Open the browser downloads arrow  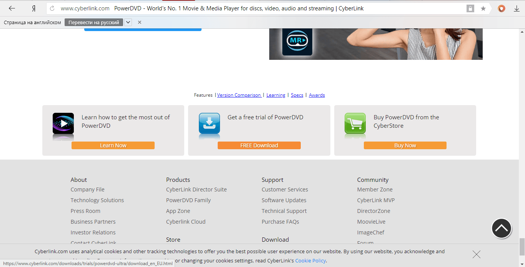(517, 8)
